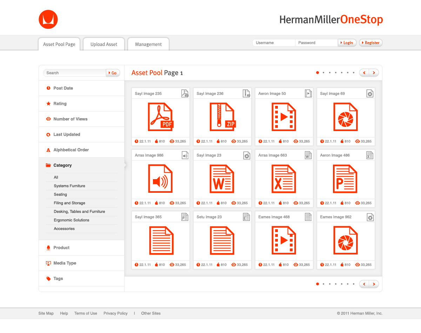This screenshot has width=421, height=333.
Task: Click small Word type icon on Arras Image 663
Action: [x=308, y=155]
